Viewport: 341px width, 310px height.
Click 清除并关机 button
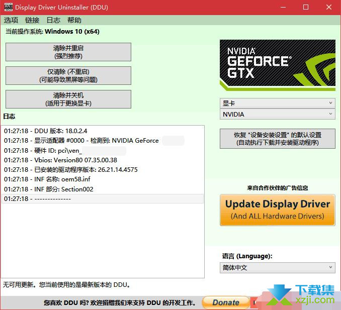(x=68, y=99)
